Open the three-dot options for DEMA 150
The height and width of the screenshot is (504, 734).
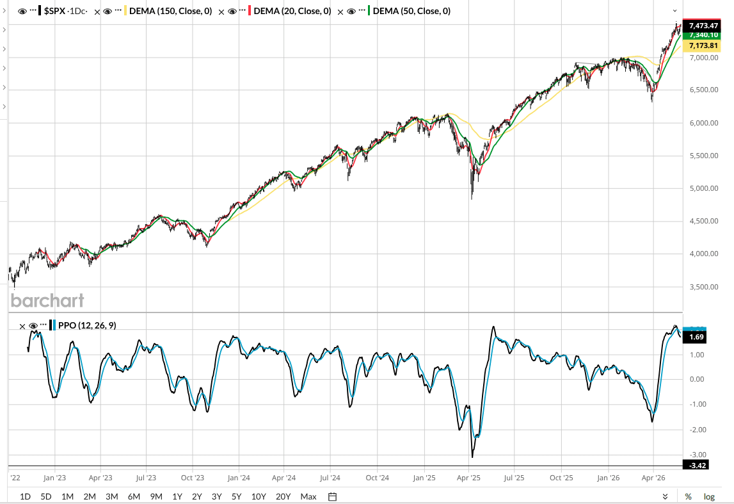coord(118,10)
